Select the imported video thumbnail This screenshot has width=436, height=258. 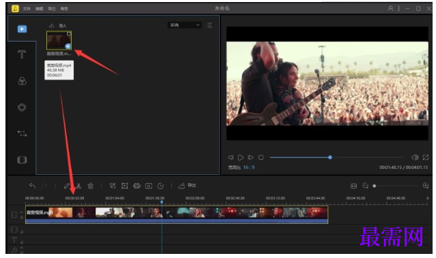click(x=59, y=40)
